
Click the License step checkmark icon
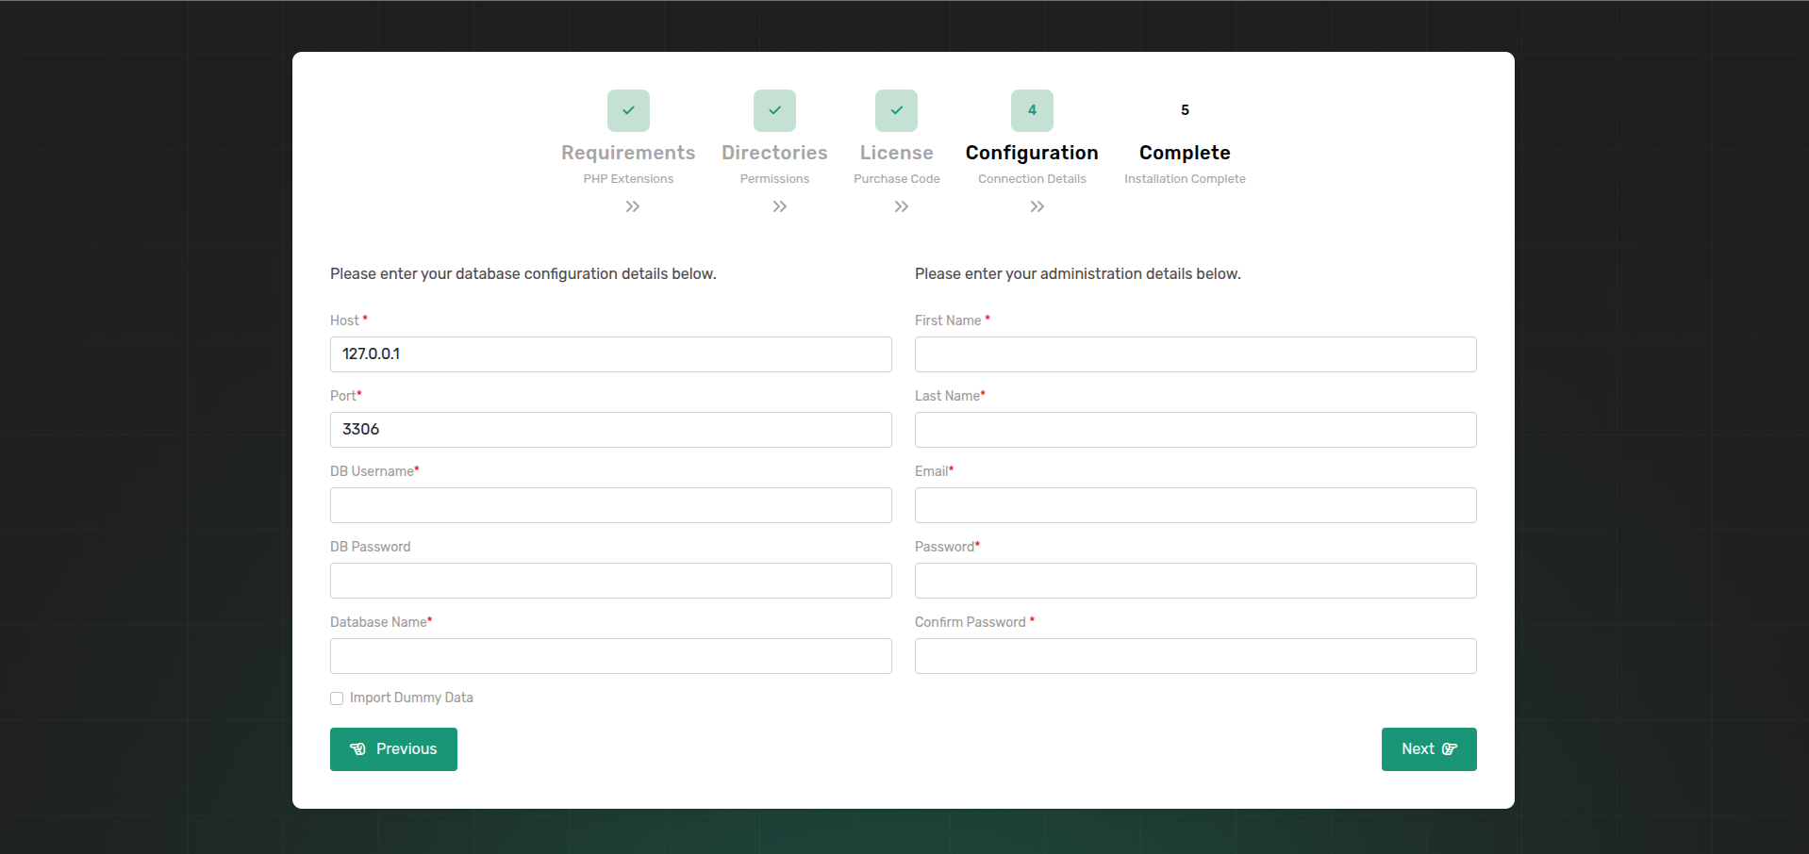[896, 110]
